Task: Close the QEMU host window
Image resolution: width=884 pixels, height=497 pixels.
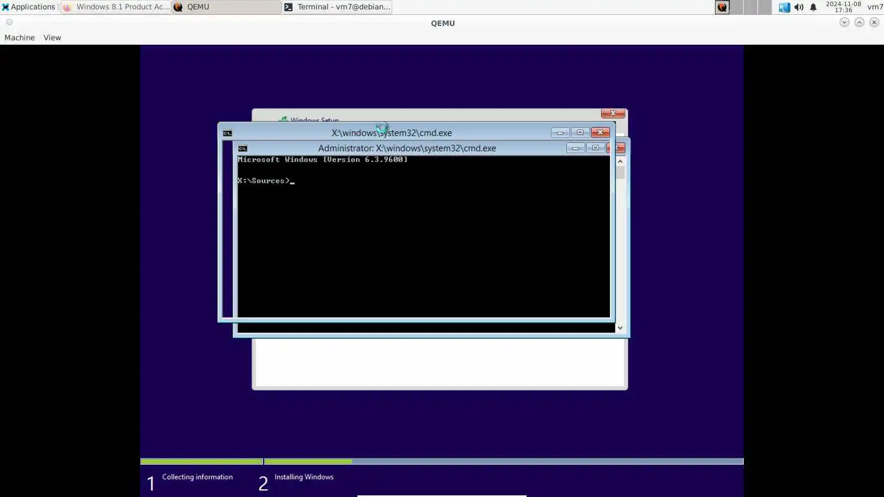Action: click(x=874, y=22)
